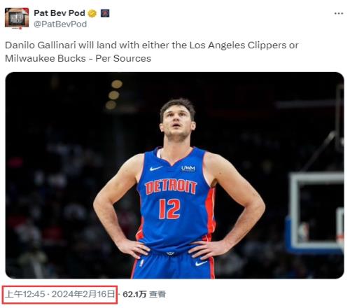The image size is (350, 308).
Task: Click the tweet text about Danilo Gallinari
Action: [152, 52]
